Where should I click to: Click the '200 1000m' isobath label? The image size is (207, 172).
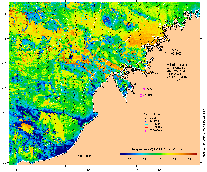tap(84, 156)
